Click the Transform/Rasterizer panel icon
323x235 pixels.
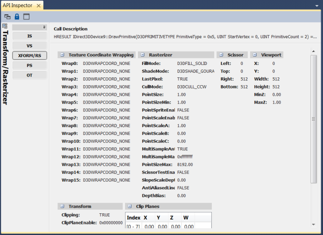(x=5, y=26)
